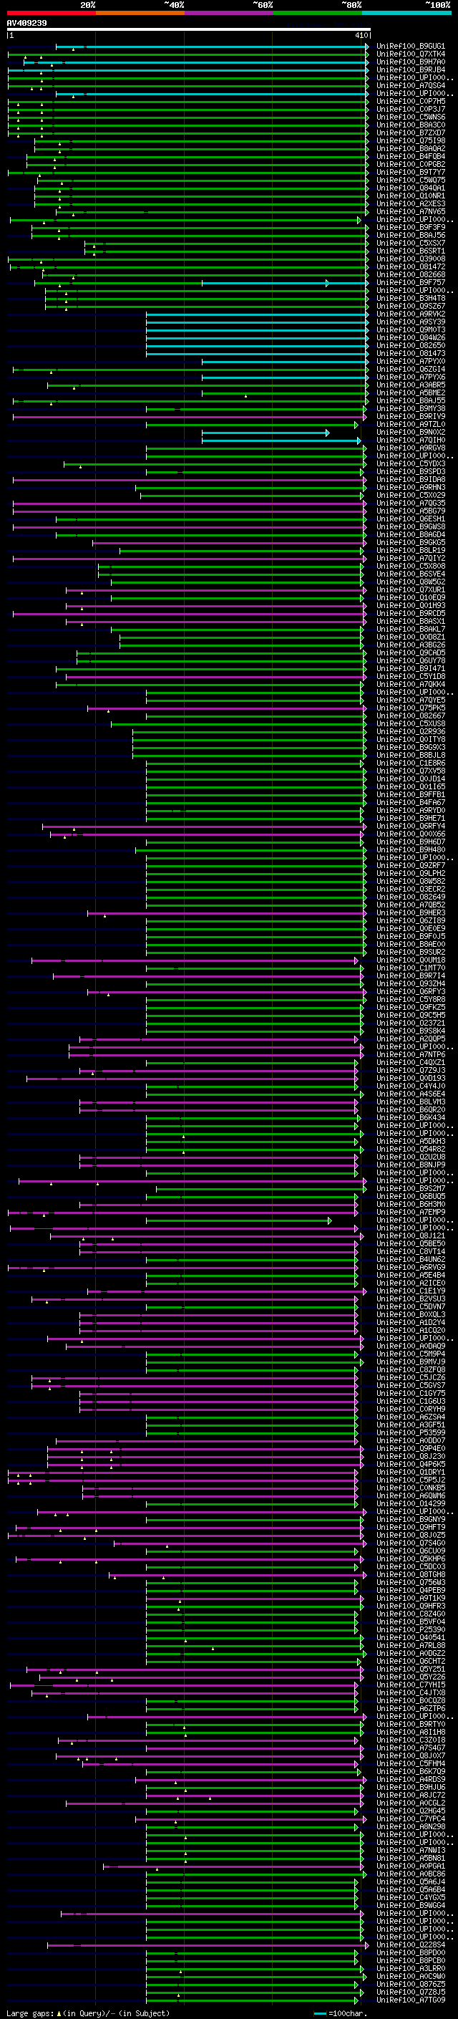458x2019 pixels.
Task: Select hit label UniRef100_Q228S4
Action: pos(410,1945)
